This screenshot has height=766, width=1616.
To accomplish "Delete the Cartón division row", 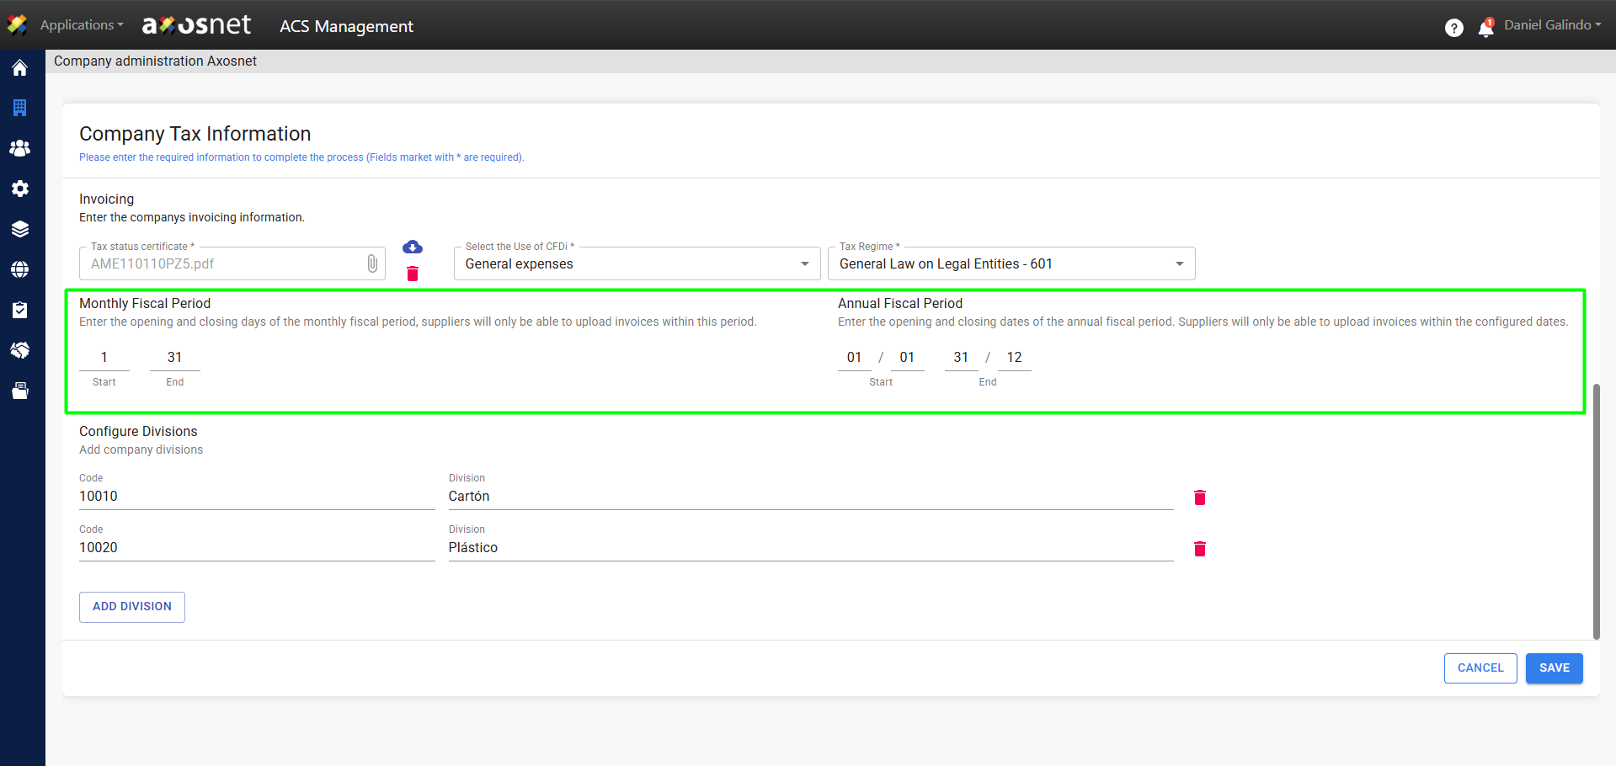I will coord(1200,497).
